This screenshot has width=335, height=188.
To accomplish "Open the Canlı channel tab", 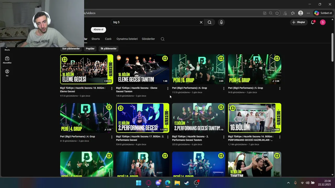I will tap(108, 39).
